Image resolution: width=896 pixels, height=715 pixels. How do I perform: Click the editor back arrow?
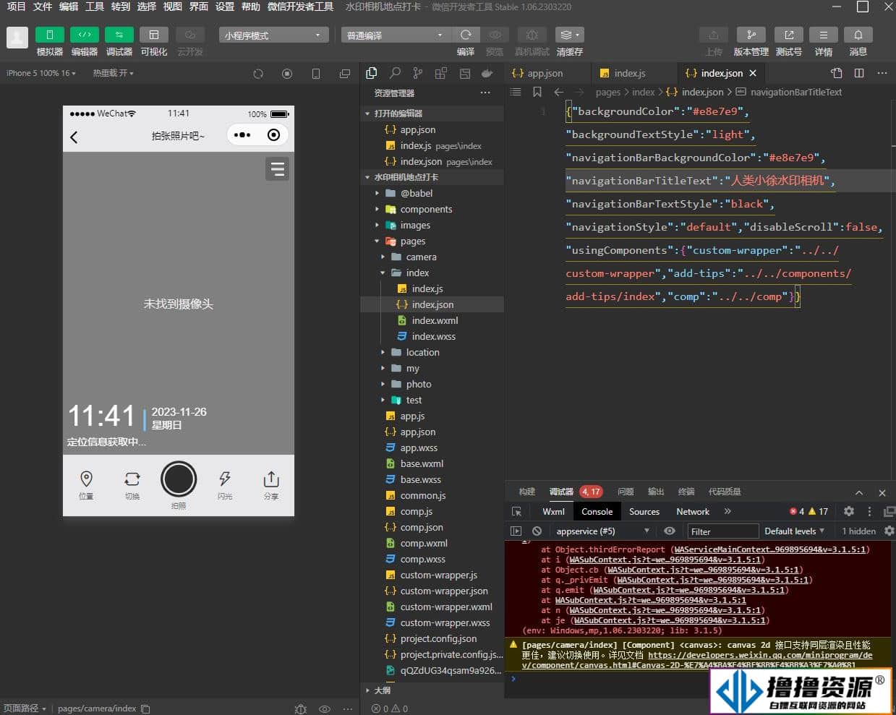[x=559, y=92]
